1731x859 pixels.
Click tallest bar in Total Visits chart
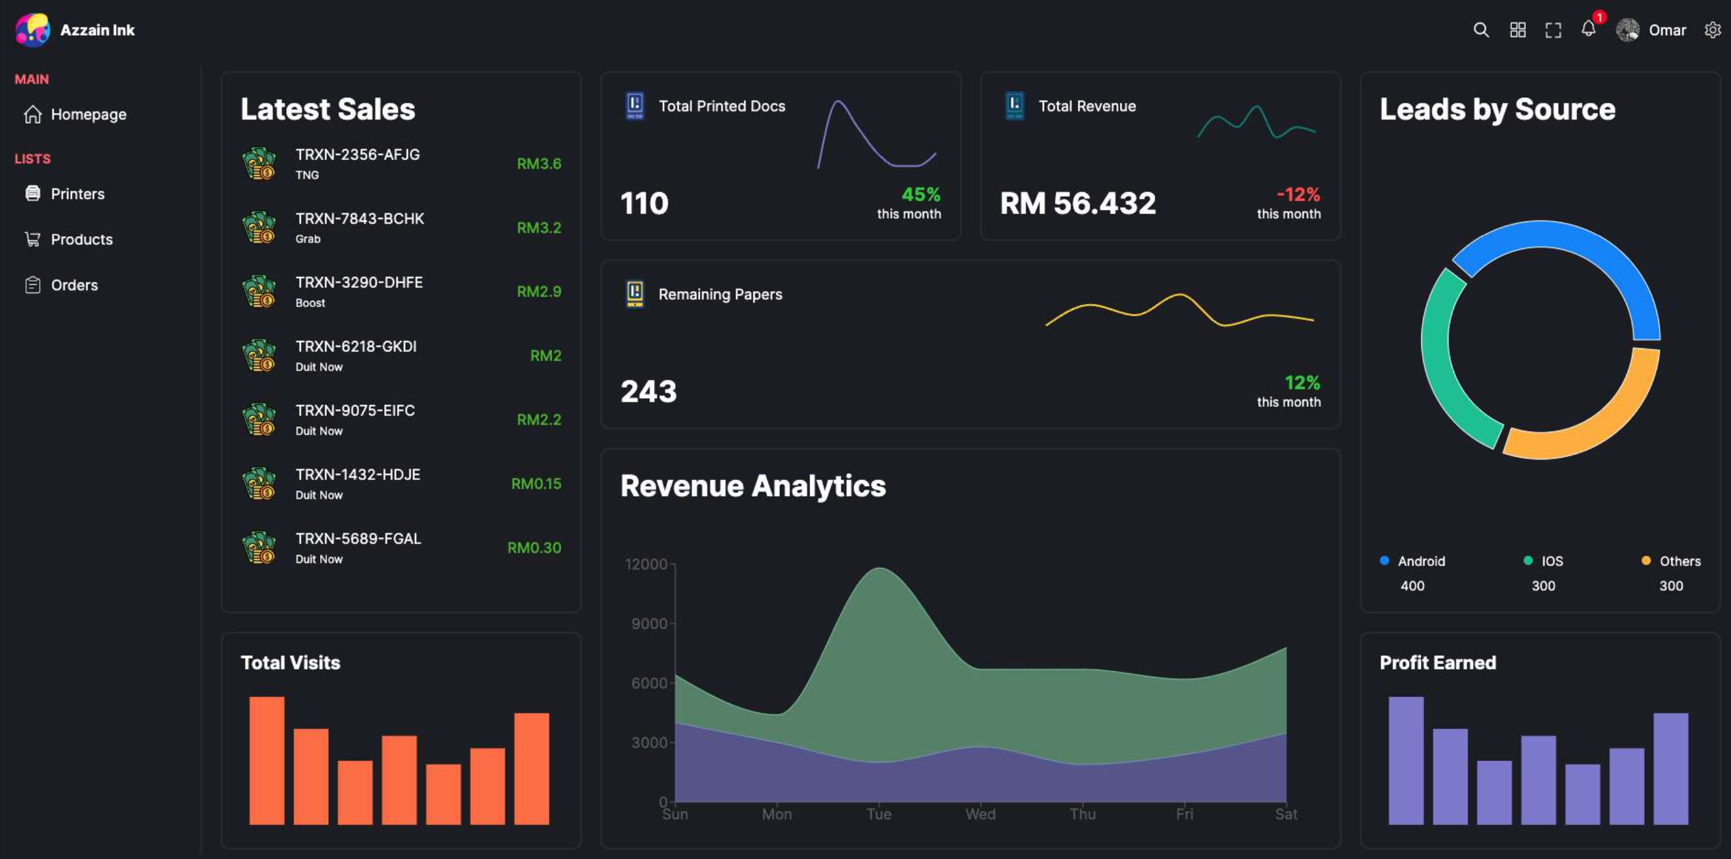[267, 761]
